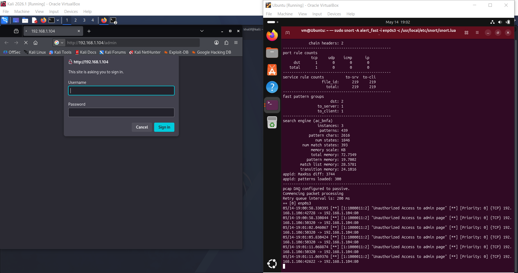This screenshot has width=518, height=273.
Task: Expand terminal launcher dropdown arrow in Kali panel
Action: 58,20
